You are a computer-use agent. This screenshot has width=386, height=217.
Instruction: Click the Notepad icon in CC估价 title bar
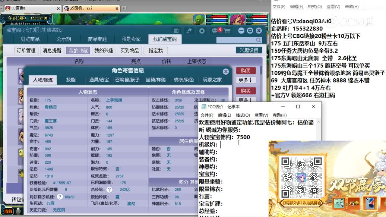pos(204,107)
